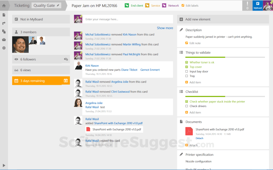
Task: Check Input bay door checkbox
Action: coord(187,71)
